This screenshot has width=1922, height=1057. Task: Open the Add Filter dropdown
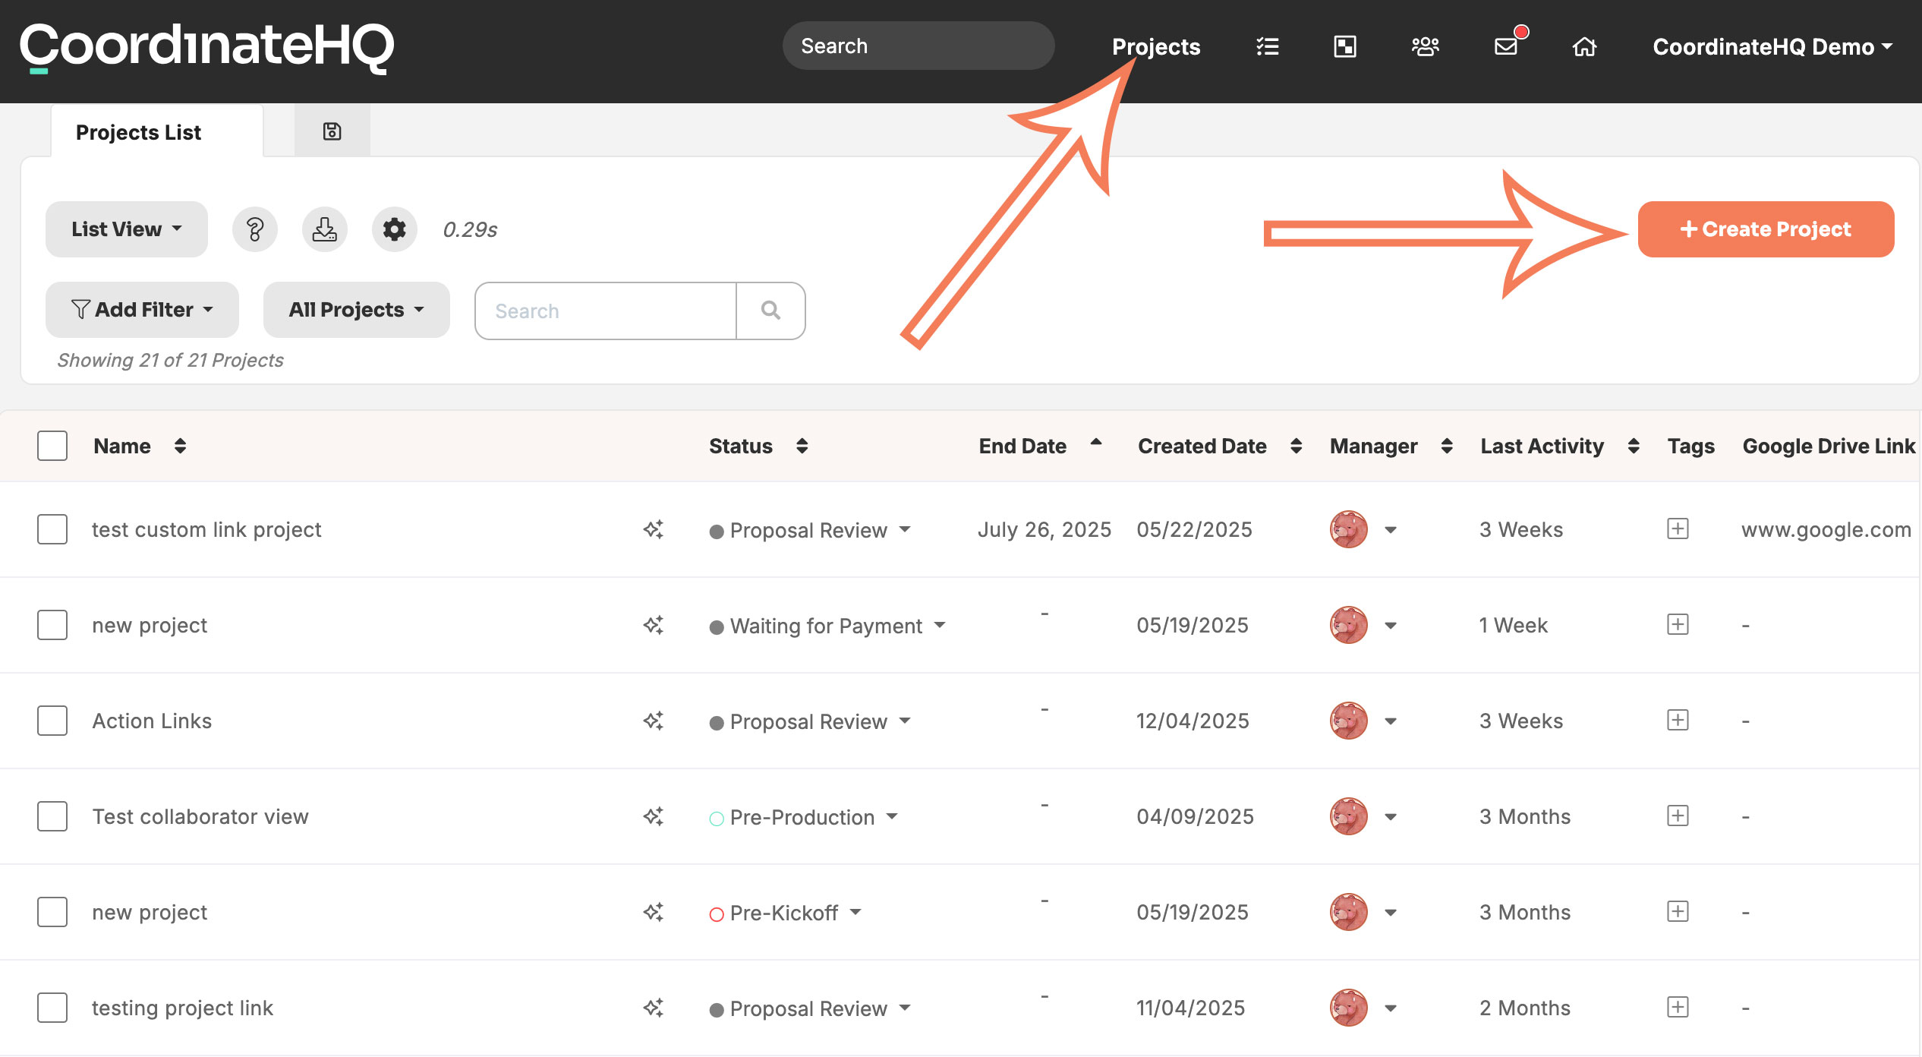pyautogui.click(x=142, y=310)
